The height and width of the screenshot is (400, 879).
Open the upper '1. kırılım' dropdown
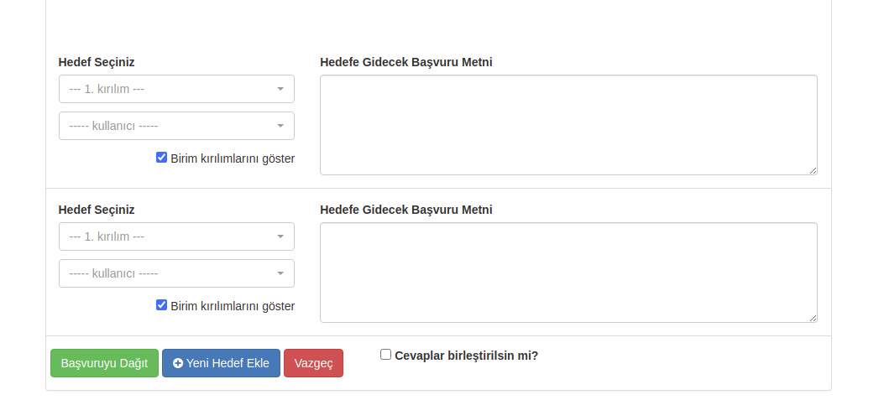pyautogui.click(x=176, y=89)
